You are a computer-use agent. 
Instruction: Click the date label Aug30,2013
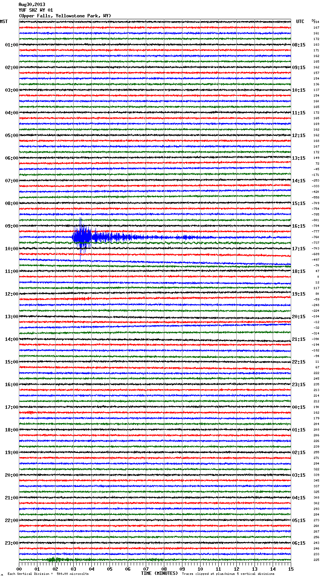[32, 5]
